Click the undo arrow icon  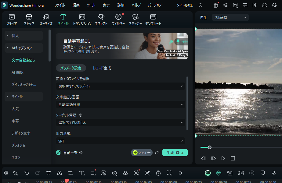tap(27, 173)
